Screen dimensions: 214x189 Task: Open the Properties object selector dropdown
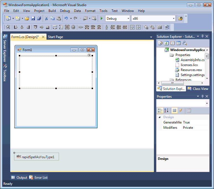coord(207,103)
